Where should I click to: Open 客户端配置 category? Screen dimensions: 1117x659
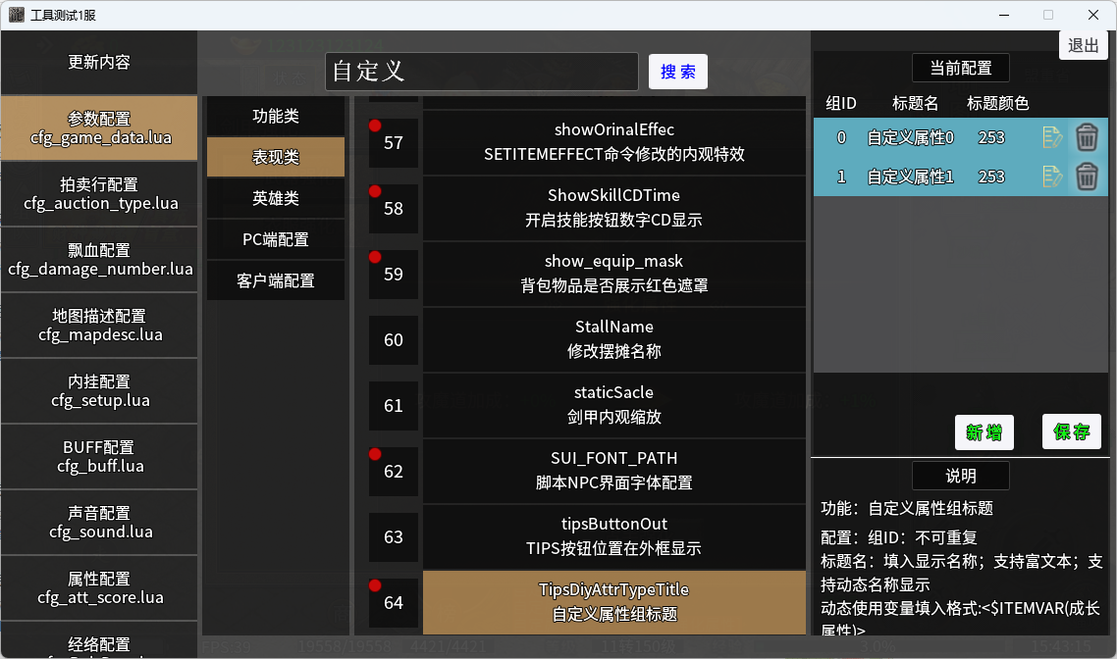pos(276,280)
